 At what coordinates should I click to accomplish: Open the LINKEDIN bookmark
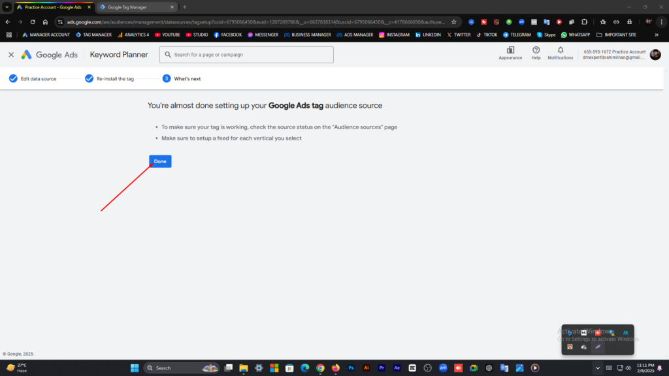tap(428, 35)
